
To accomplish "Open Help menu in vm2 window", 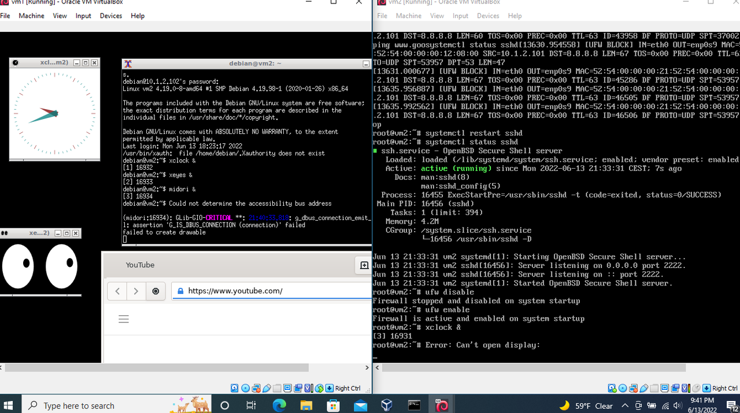I will [515, 16].
